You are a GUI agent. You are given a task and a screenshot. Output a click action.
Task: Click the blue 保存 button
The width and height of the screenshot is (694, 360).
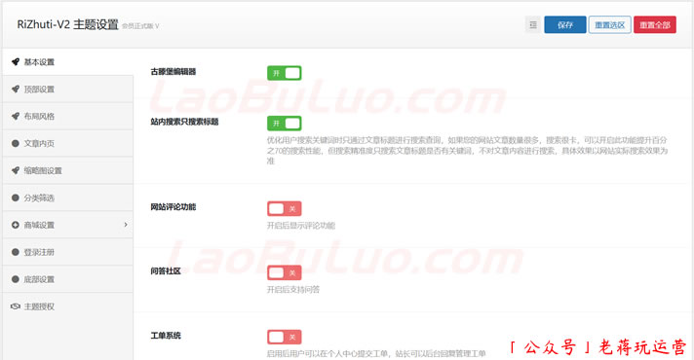pos(565,24)
